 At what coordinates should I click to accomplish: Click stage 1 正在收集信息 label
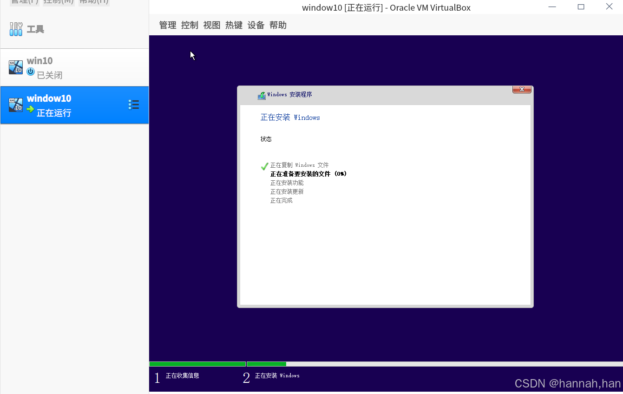click(183, 375)
